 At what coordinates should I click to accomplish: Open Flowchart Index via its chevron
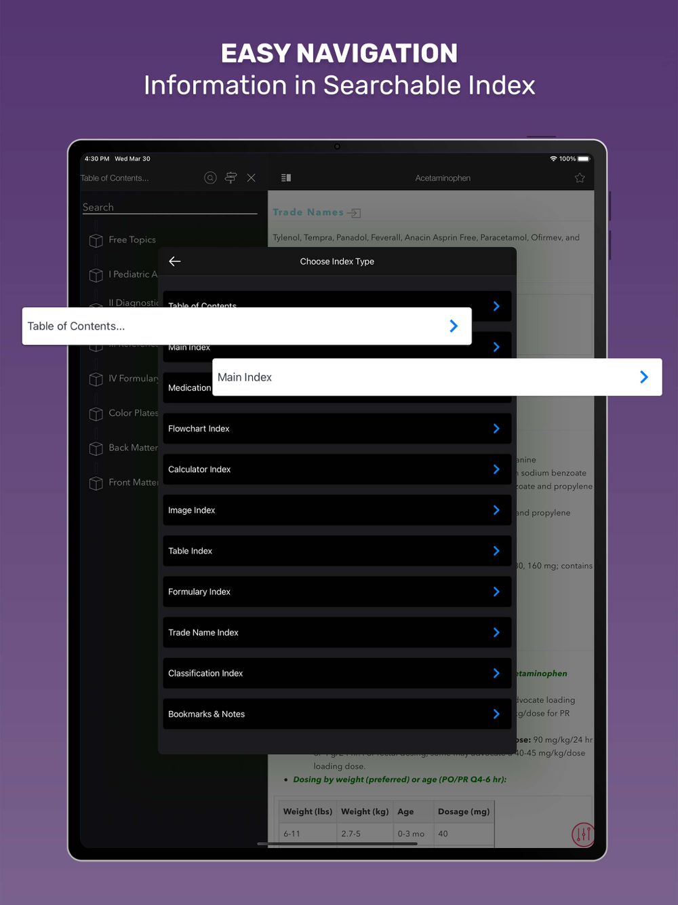click(x=496, y=429)
